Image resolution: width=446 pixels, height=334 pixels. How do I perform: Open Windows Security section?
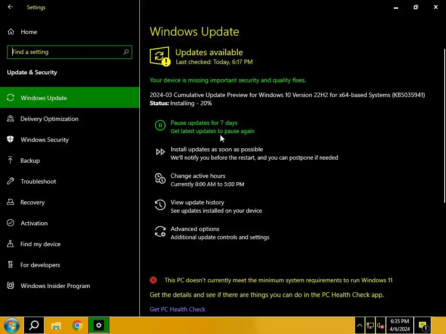70,140
